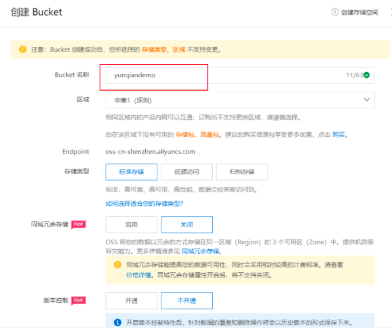Click warning icon in 同城冗余存储 pricing notice

pos(118,264)
